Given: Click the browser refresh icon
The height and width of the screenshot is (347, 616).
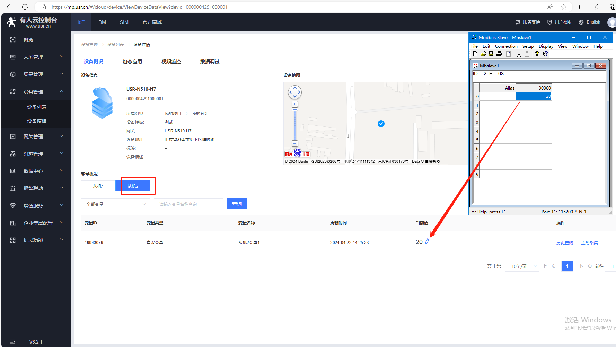Looking at the screenshot, I should point(25,7).
